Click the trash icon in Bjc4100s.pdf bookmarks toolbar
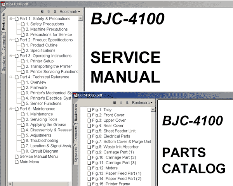This screenshot has width=233, height=186. pyautogui.click(x=49, y=12)
